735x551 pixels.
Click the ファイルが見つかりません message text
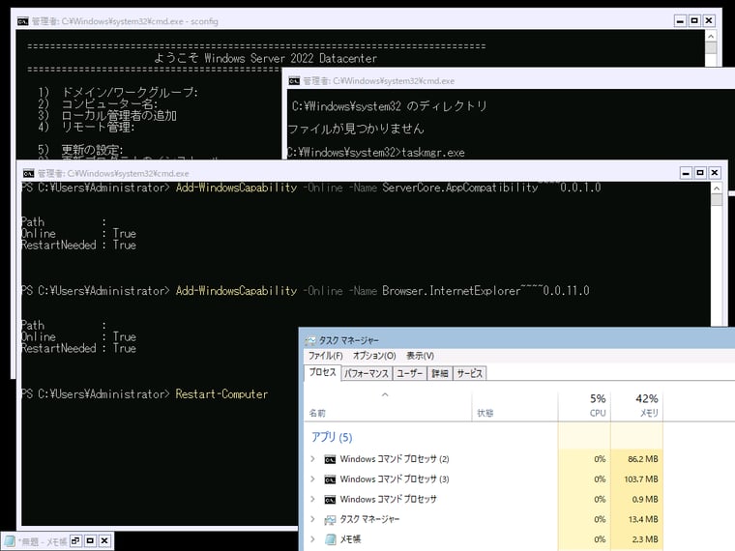coord(356,129)
